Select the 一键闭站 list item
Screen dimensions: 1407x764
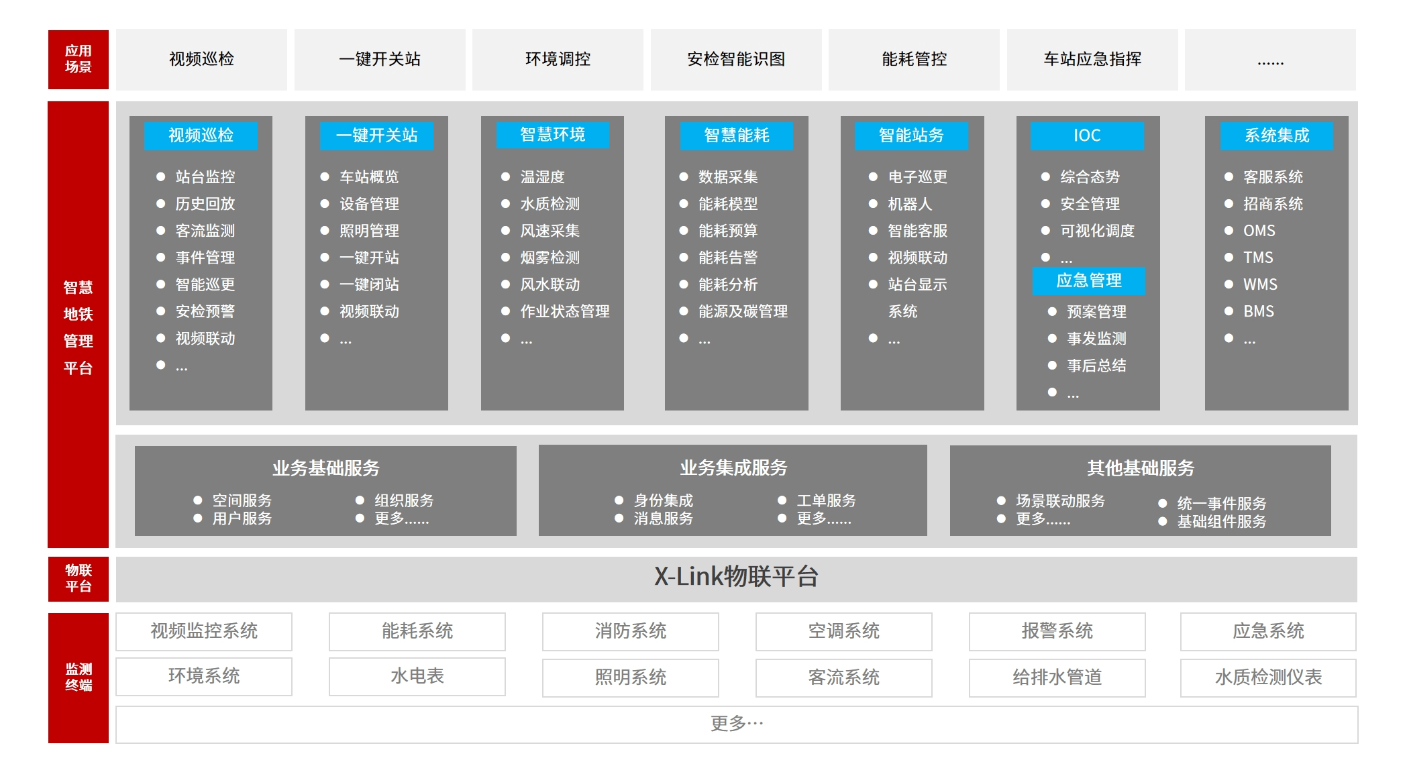point(369,284)
